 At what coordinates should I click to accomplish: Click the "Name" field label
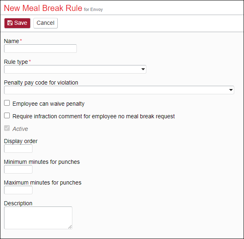click(11, 41)
